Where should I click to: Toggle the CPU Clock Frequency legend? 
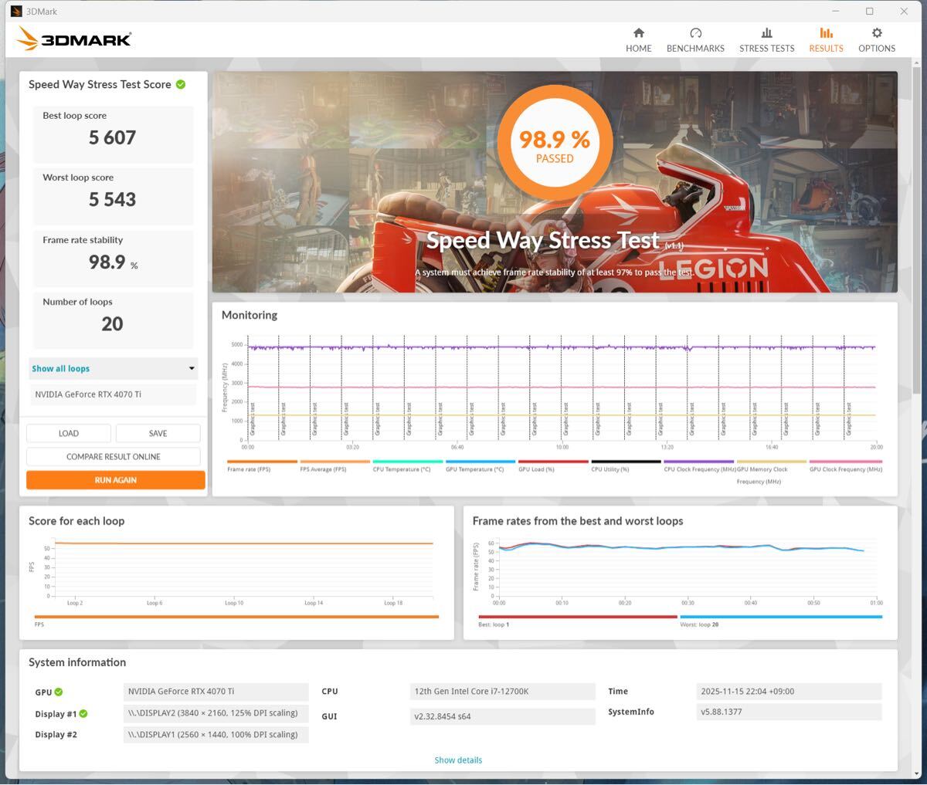click(x=699, y=469)
